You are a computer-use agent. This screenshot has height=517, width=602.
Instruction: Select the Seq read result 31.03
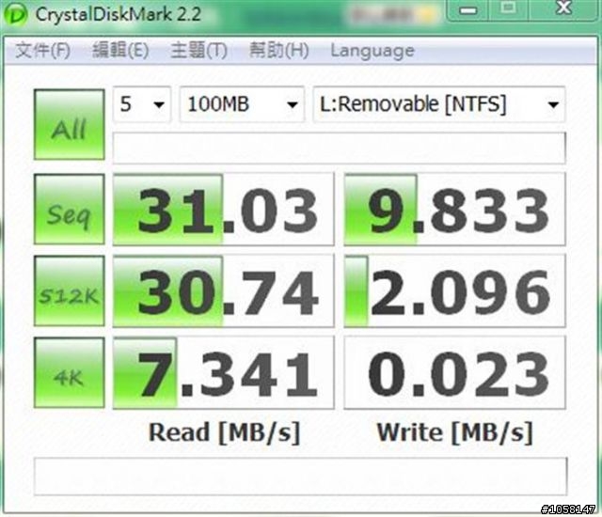click(224, 210)
